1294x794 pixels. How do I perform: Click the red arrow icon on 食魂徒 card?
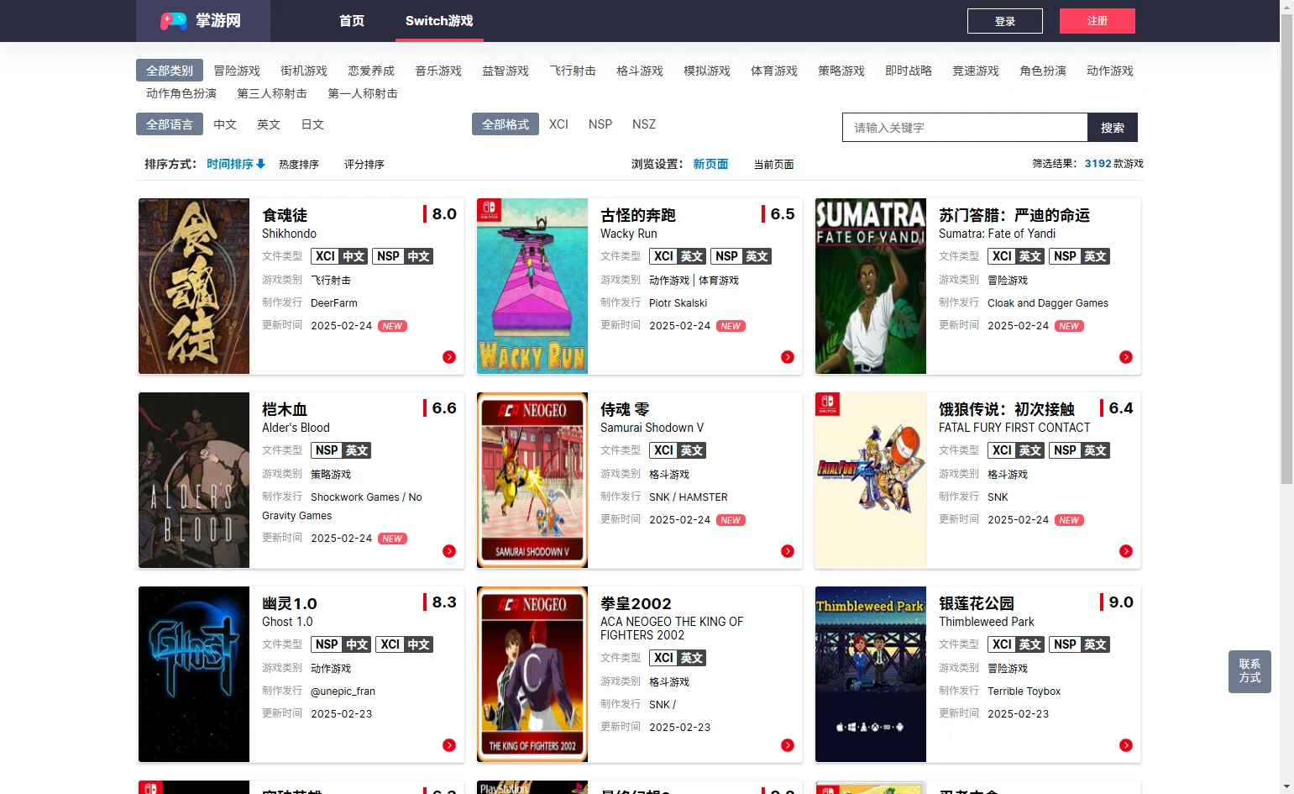click(449, 357)
